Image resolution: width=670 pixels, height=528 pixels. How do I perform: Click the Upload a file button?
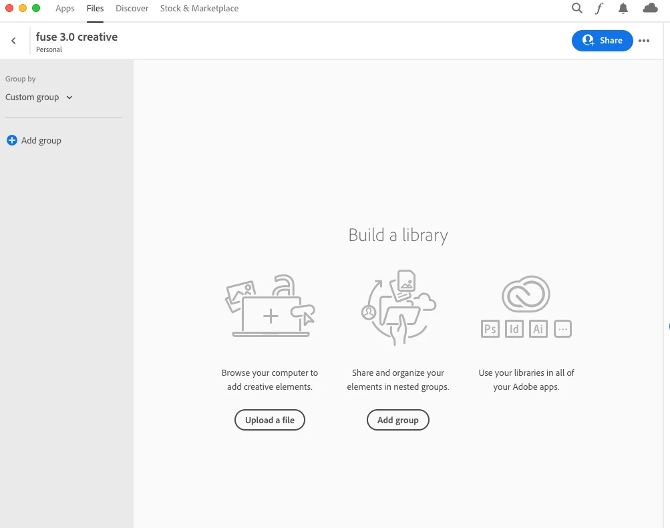click(270, 420)
